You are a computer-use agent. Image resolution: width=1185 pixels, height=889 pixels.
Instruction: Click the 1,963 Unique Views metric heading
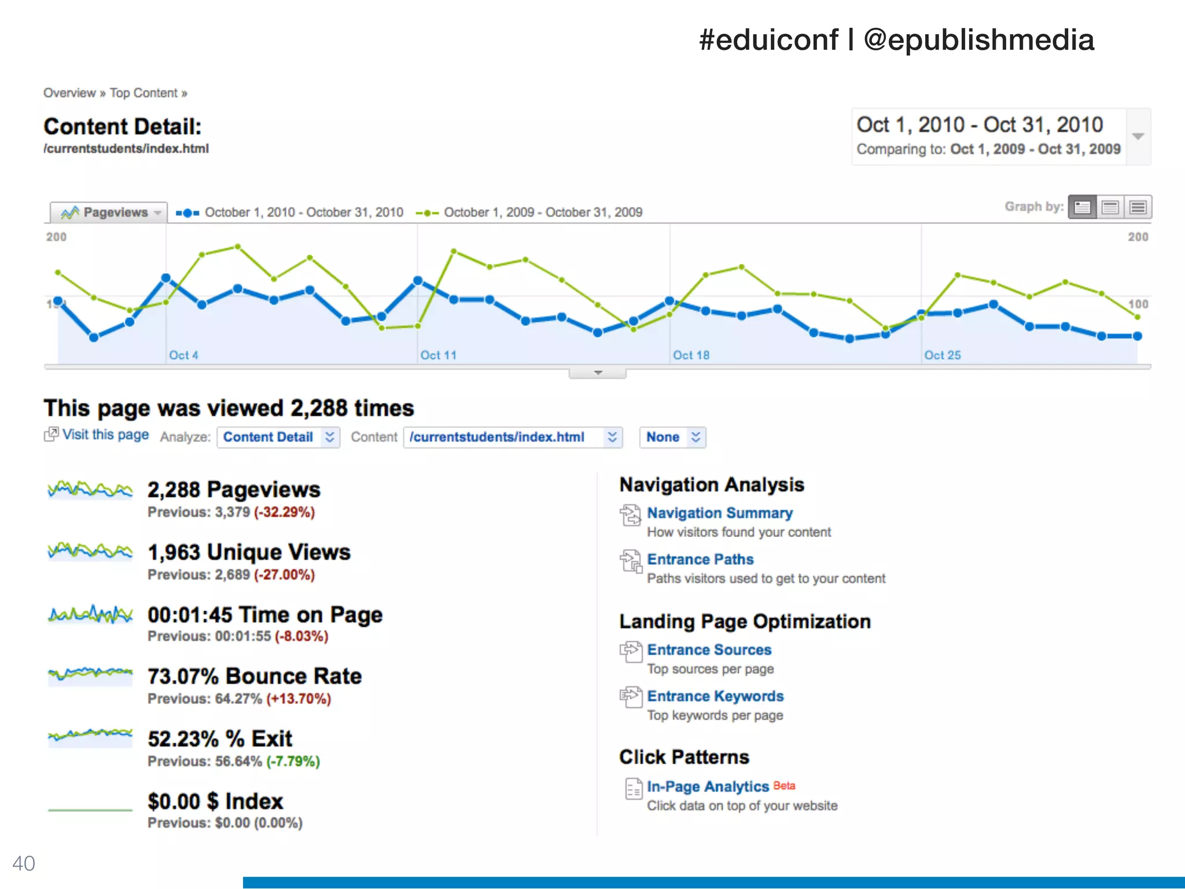(x=249, y=552)
